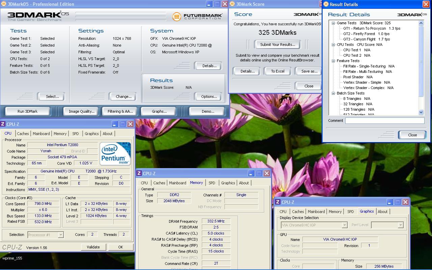The image size is (432, 270).
Task: Open Memory tab in the CPU-Z CPU window
Action: pyautogui.click(x=60, y=134)
